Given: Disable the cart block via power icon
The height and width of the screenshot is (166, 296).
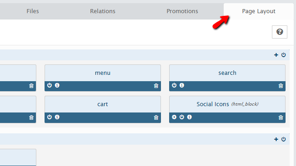Looking at the screenshot, I should (x=50, y=117).
